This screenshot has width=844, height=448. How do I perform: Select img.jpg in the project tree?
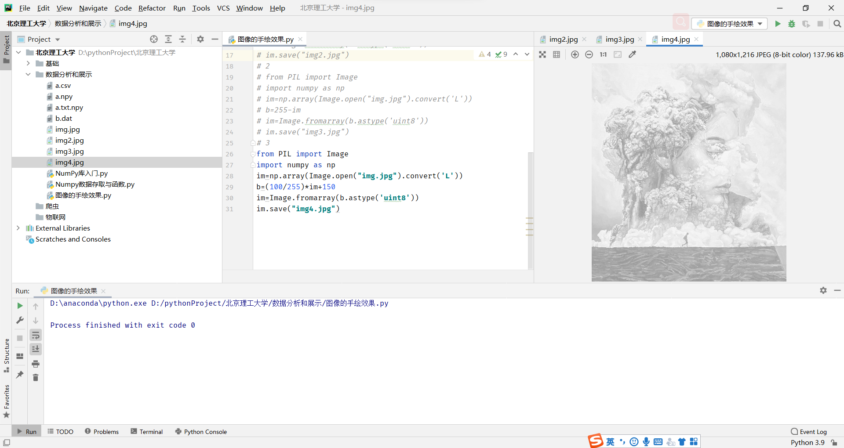[x=68, y=129]
